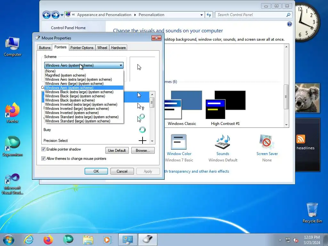Launch Firefox from the taskbar
The image size is (328, 246).
(x=48, y=240)
